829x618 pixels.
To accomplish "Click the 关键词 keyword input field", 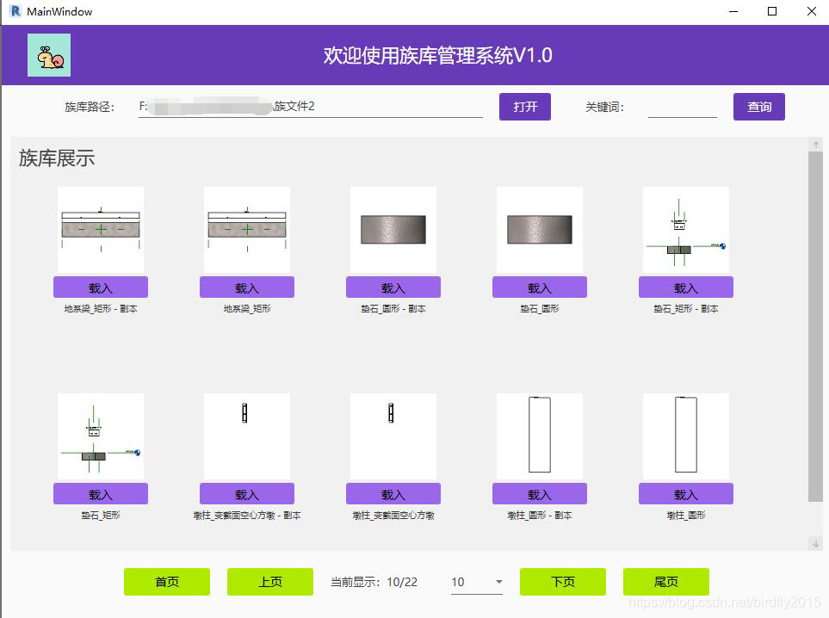I will 682,106.
